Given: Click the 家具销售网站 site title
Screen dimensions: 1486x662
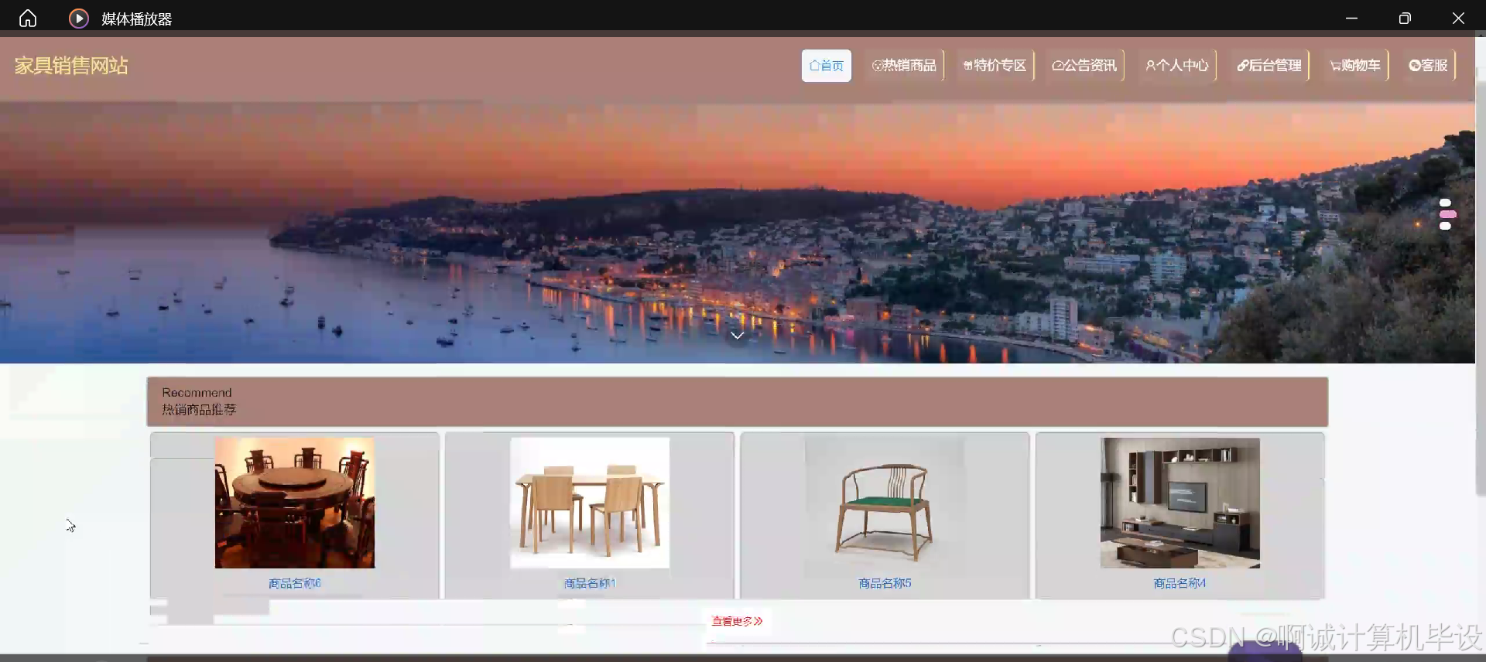Looking at the screenshot, I should click(71, 66).
